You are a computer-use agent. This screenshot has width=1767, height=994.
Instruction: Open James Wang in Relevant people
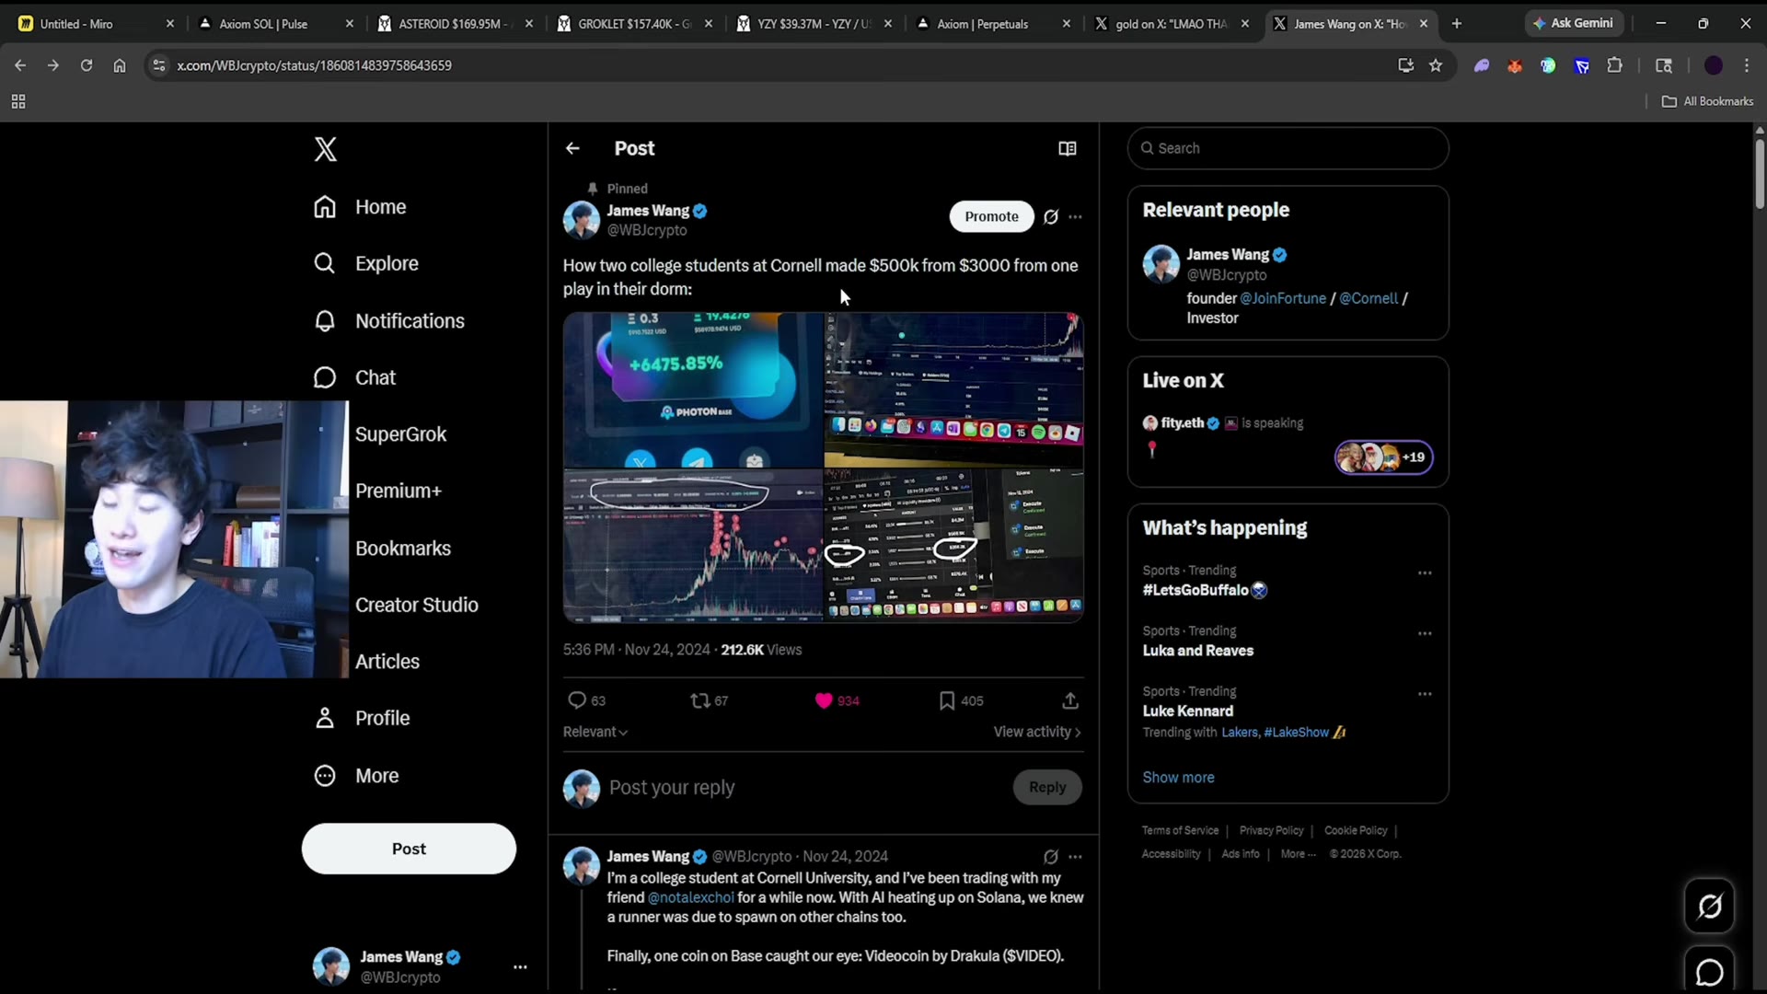(x=1228, y=255)
